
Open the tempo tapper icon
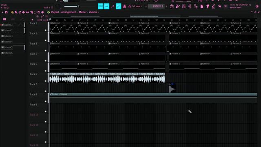click(214, 7)
